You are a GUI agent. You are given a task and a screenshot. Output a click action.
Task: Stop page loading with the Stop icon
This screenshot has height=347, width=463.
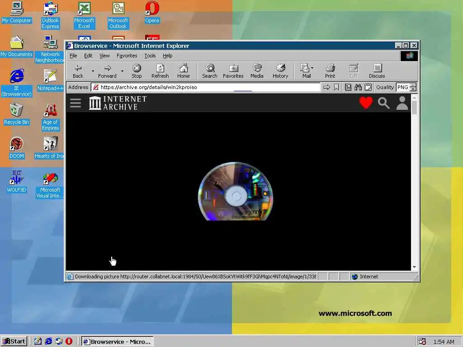(137, 71)
